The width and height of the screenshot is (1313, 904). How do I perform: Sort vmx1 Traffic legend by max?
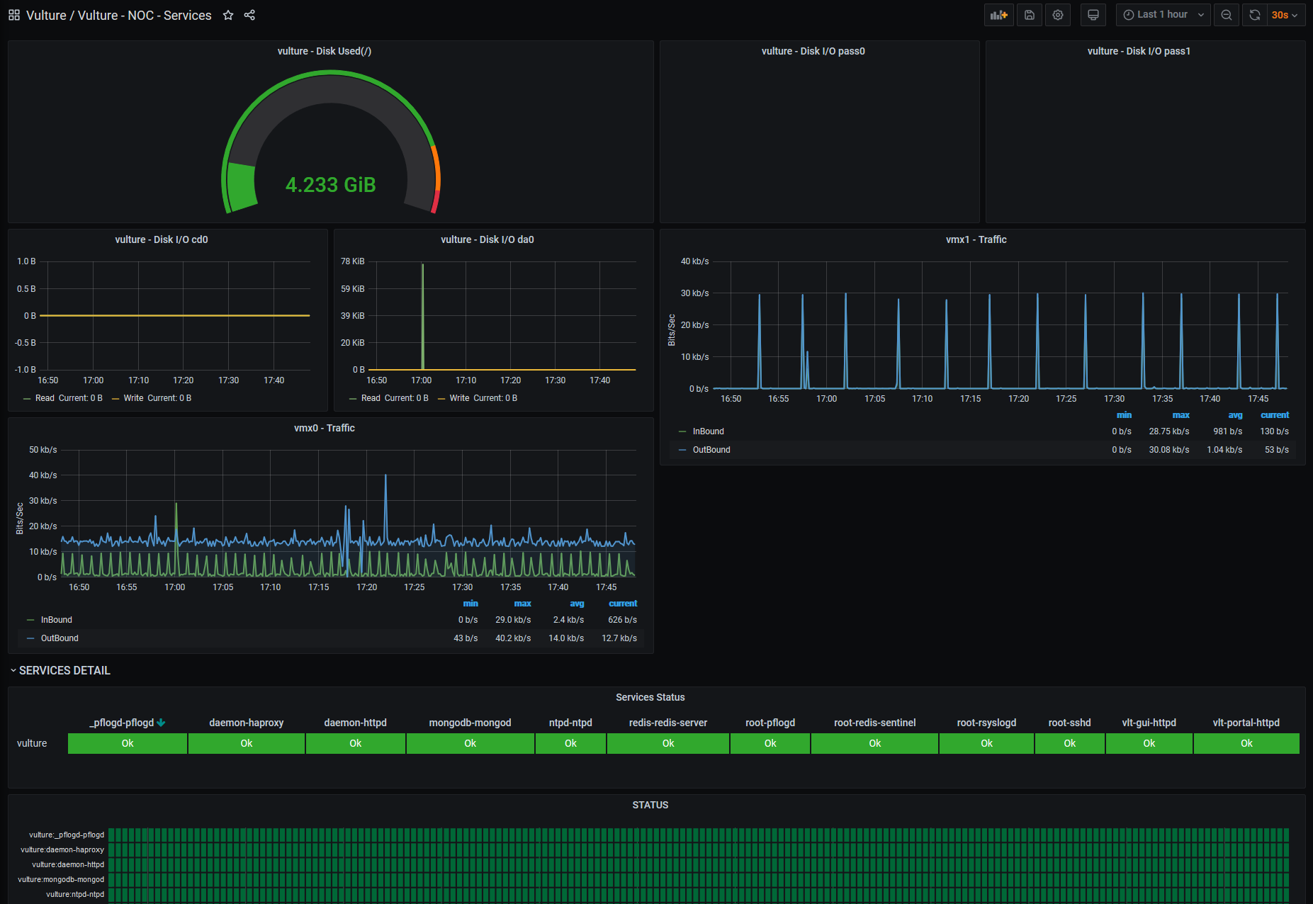pos(1180,415)
